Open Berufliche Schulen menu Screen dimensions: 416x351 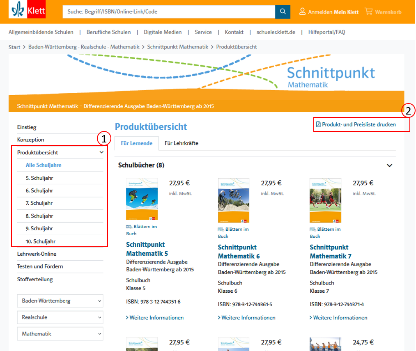[108, 32]
